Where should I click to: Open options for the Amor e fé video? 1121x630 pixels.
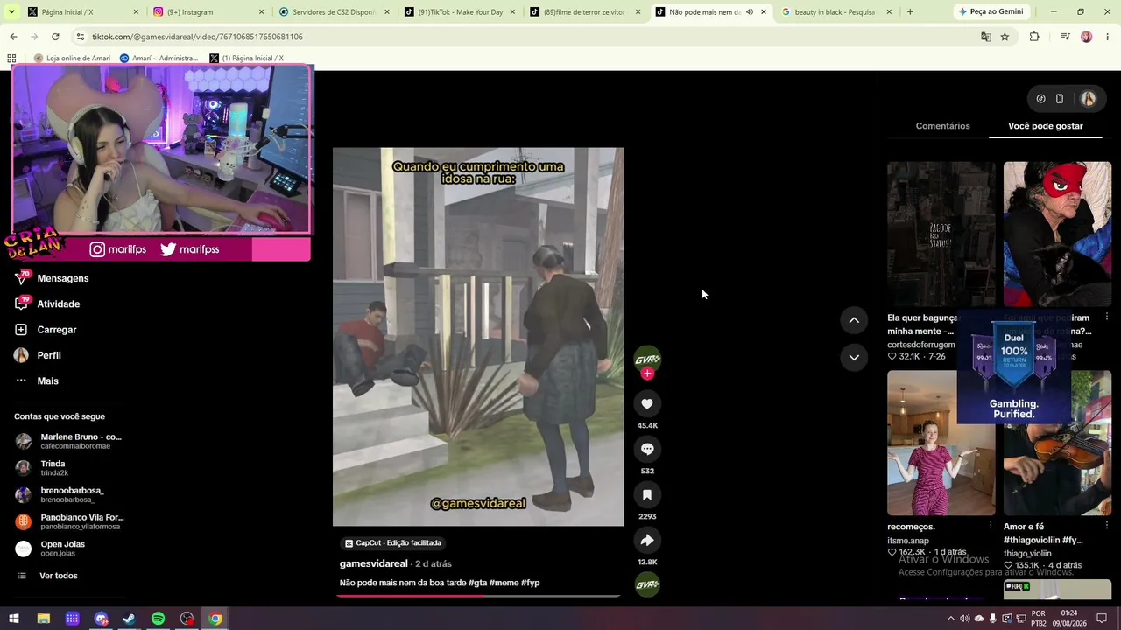click(x=1107, y=526)
